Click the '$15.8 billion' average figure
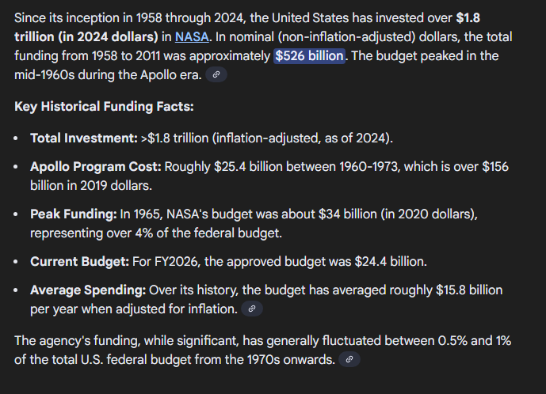 [468, 290]
